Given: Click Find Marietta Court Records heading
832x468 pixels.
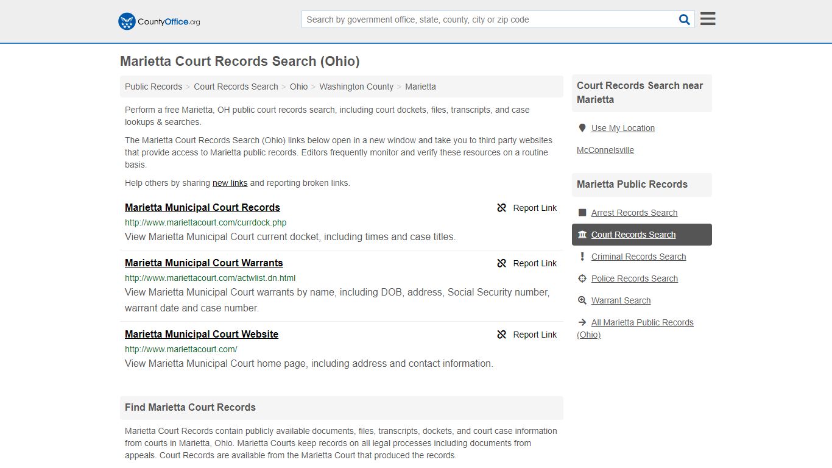Looking at the screenshot, I should (x=190, y=407).
